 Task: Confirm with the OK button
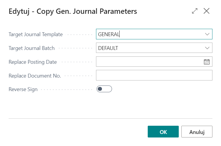coord(163,132)
